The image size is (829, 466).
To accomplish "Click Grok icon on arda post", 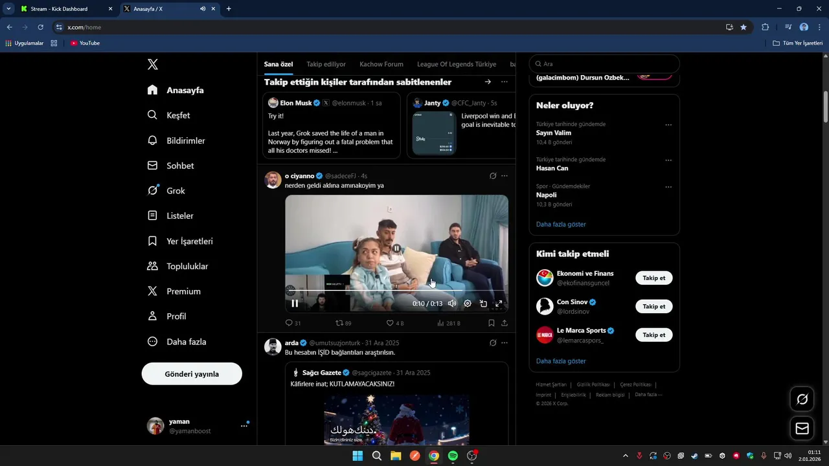I will point(493,343).
